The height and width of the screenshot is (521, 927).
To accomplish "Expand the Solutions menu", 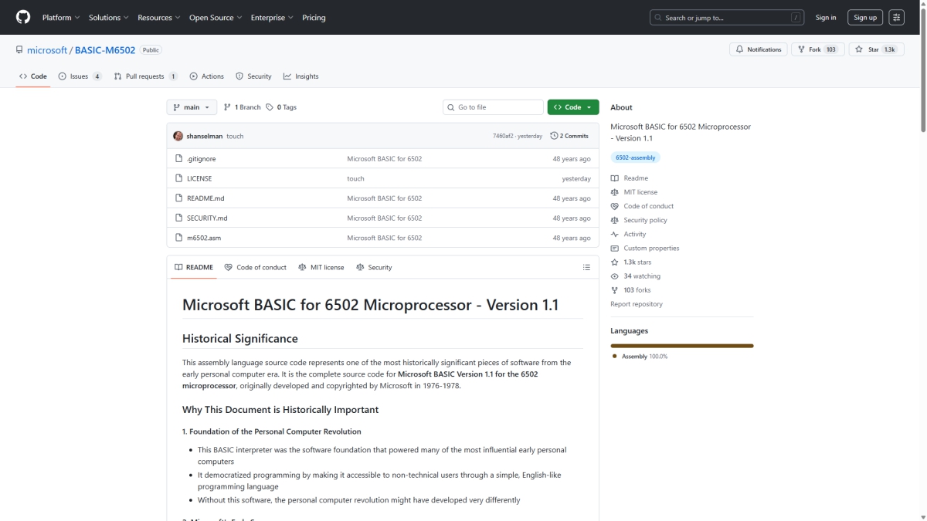I will [109, 18].
